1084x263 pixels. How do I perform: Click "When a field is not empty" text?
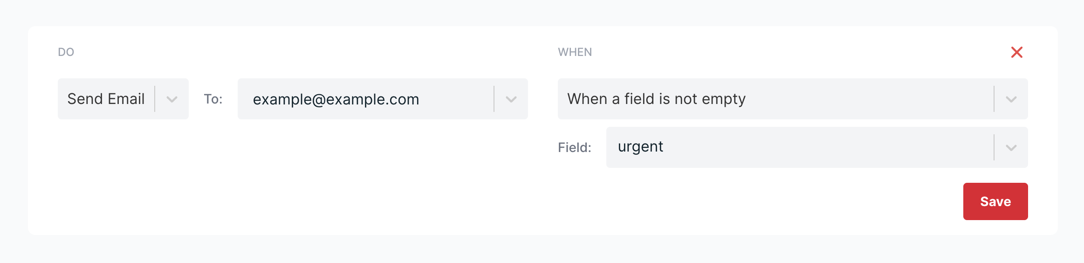coord(656,99)
